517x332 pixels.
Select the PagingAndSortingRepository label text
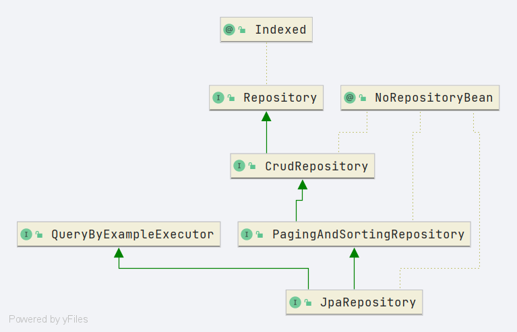click(x=368, y=234)
